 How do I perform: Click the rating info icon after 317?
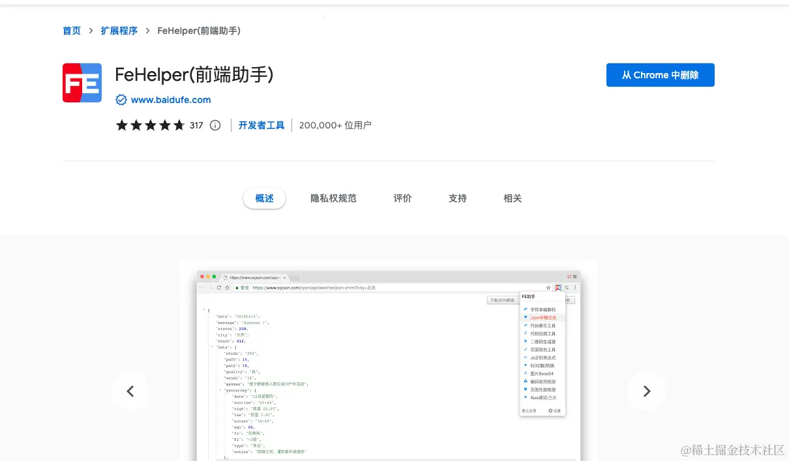[215, 125]
